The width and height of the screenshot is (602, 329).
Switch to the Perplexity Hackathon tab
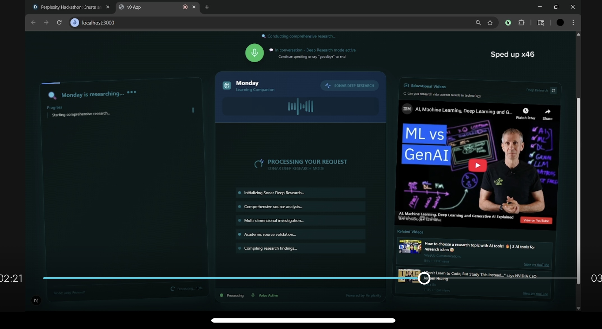coord(71,7)
